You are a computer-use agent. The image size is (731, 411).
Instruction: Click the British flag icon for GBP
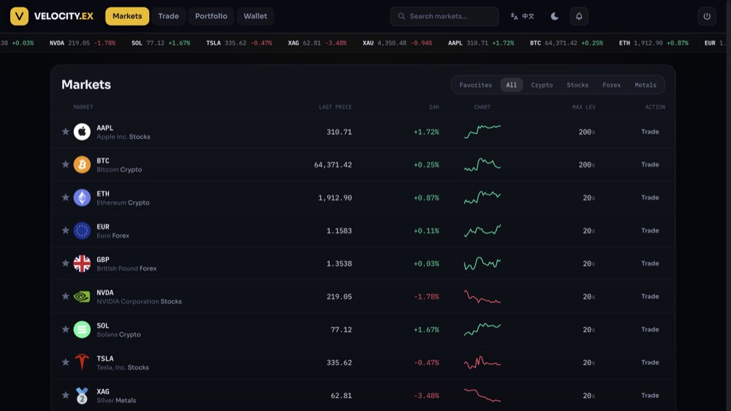(x=82, y=263)
